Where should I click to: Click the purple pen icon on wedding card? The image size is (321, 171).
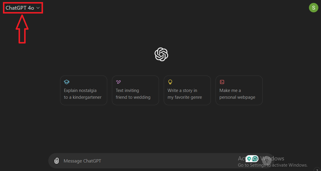click(x=118, y=82)
